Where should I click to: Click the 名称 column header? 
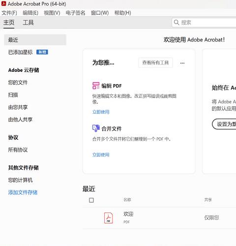click(x=127, y=200)
